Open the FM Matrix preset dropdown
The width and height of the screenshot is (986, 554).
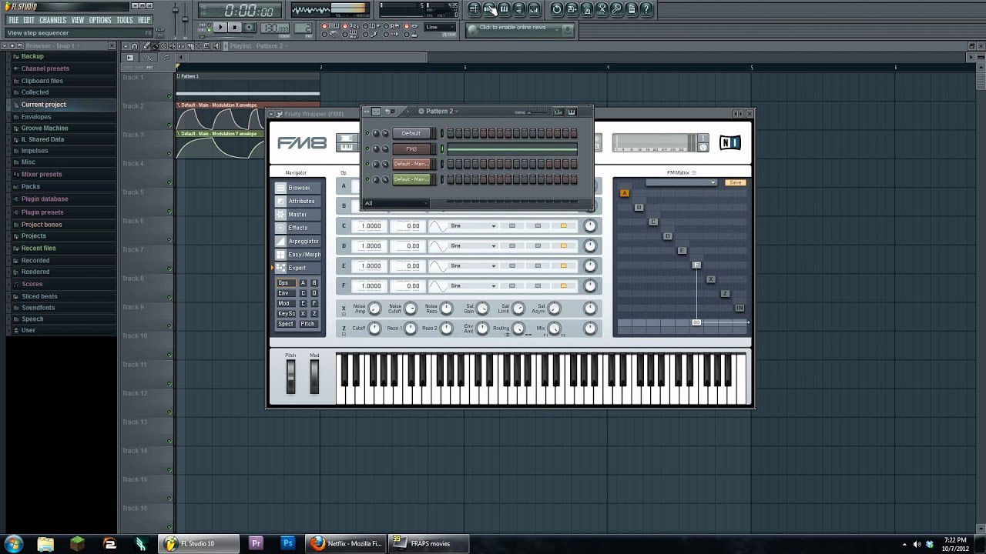coord(682,182)
